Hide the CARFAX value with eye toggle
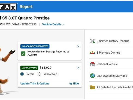Image resolution: width=133 pixels, height=100 pixels. (x=74, y=84)
